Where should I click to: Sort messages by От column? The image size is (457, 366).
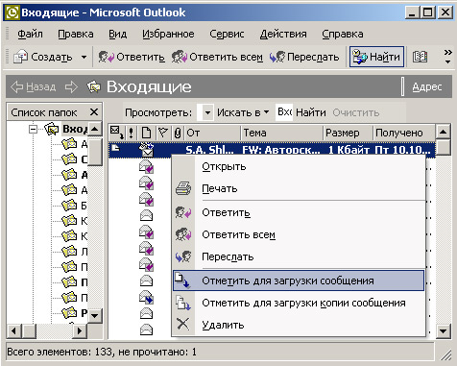pos(212,133)
